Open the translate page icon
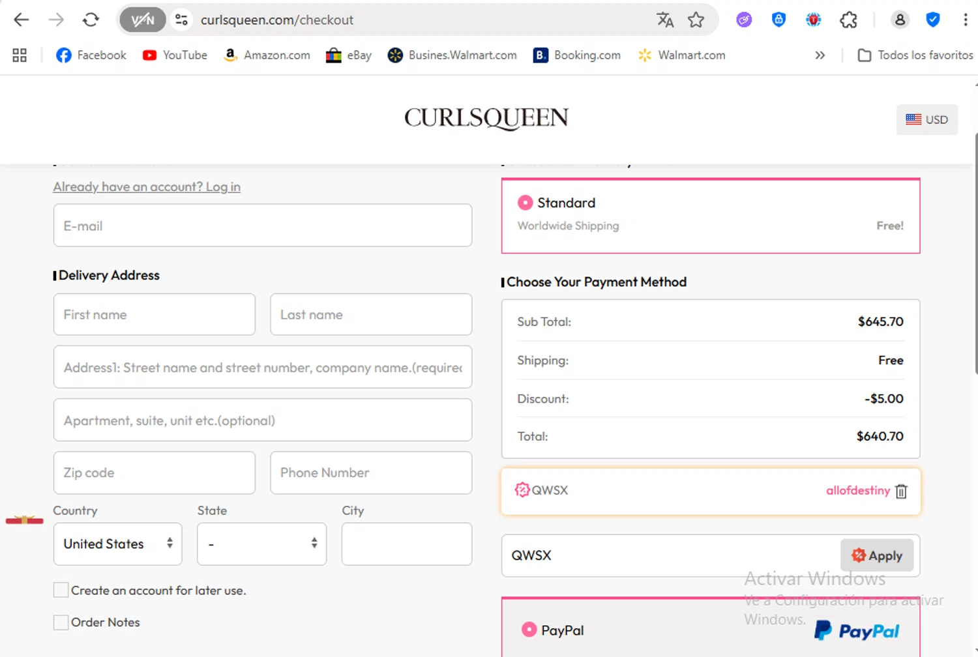 pyautogui.click(x=665, y=20)
